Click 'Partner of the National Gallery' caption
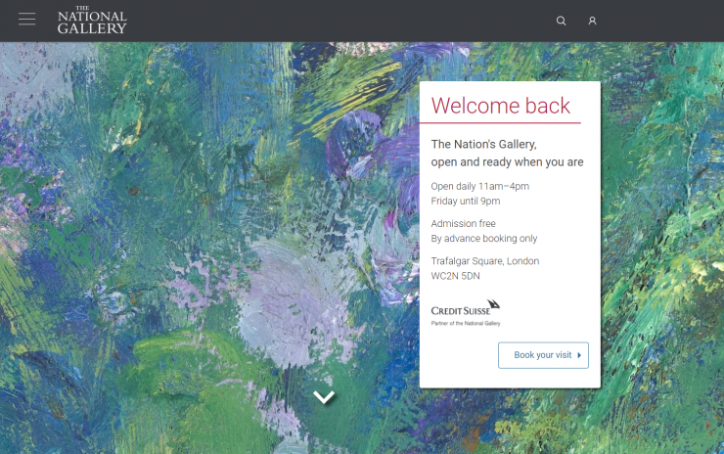The width and height of the screenshot is (724, 454). coord(466,323)
